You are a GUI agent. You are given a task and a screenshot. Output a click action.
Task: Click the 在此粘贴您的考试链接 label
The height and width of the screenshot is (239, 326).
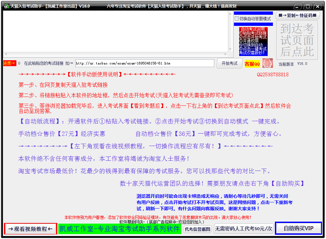44,64
